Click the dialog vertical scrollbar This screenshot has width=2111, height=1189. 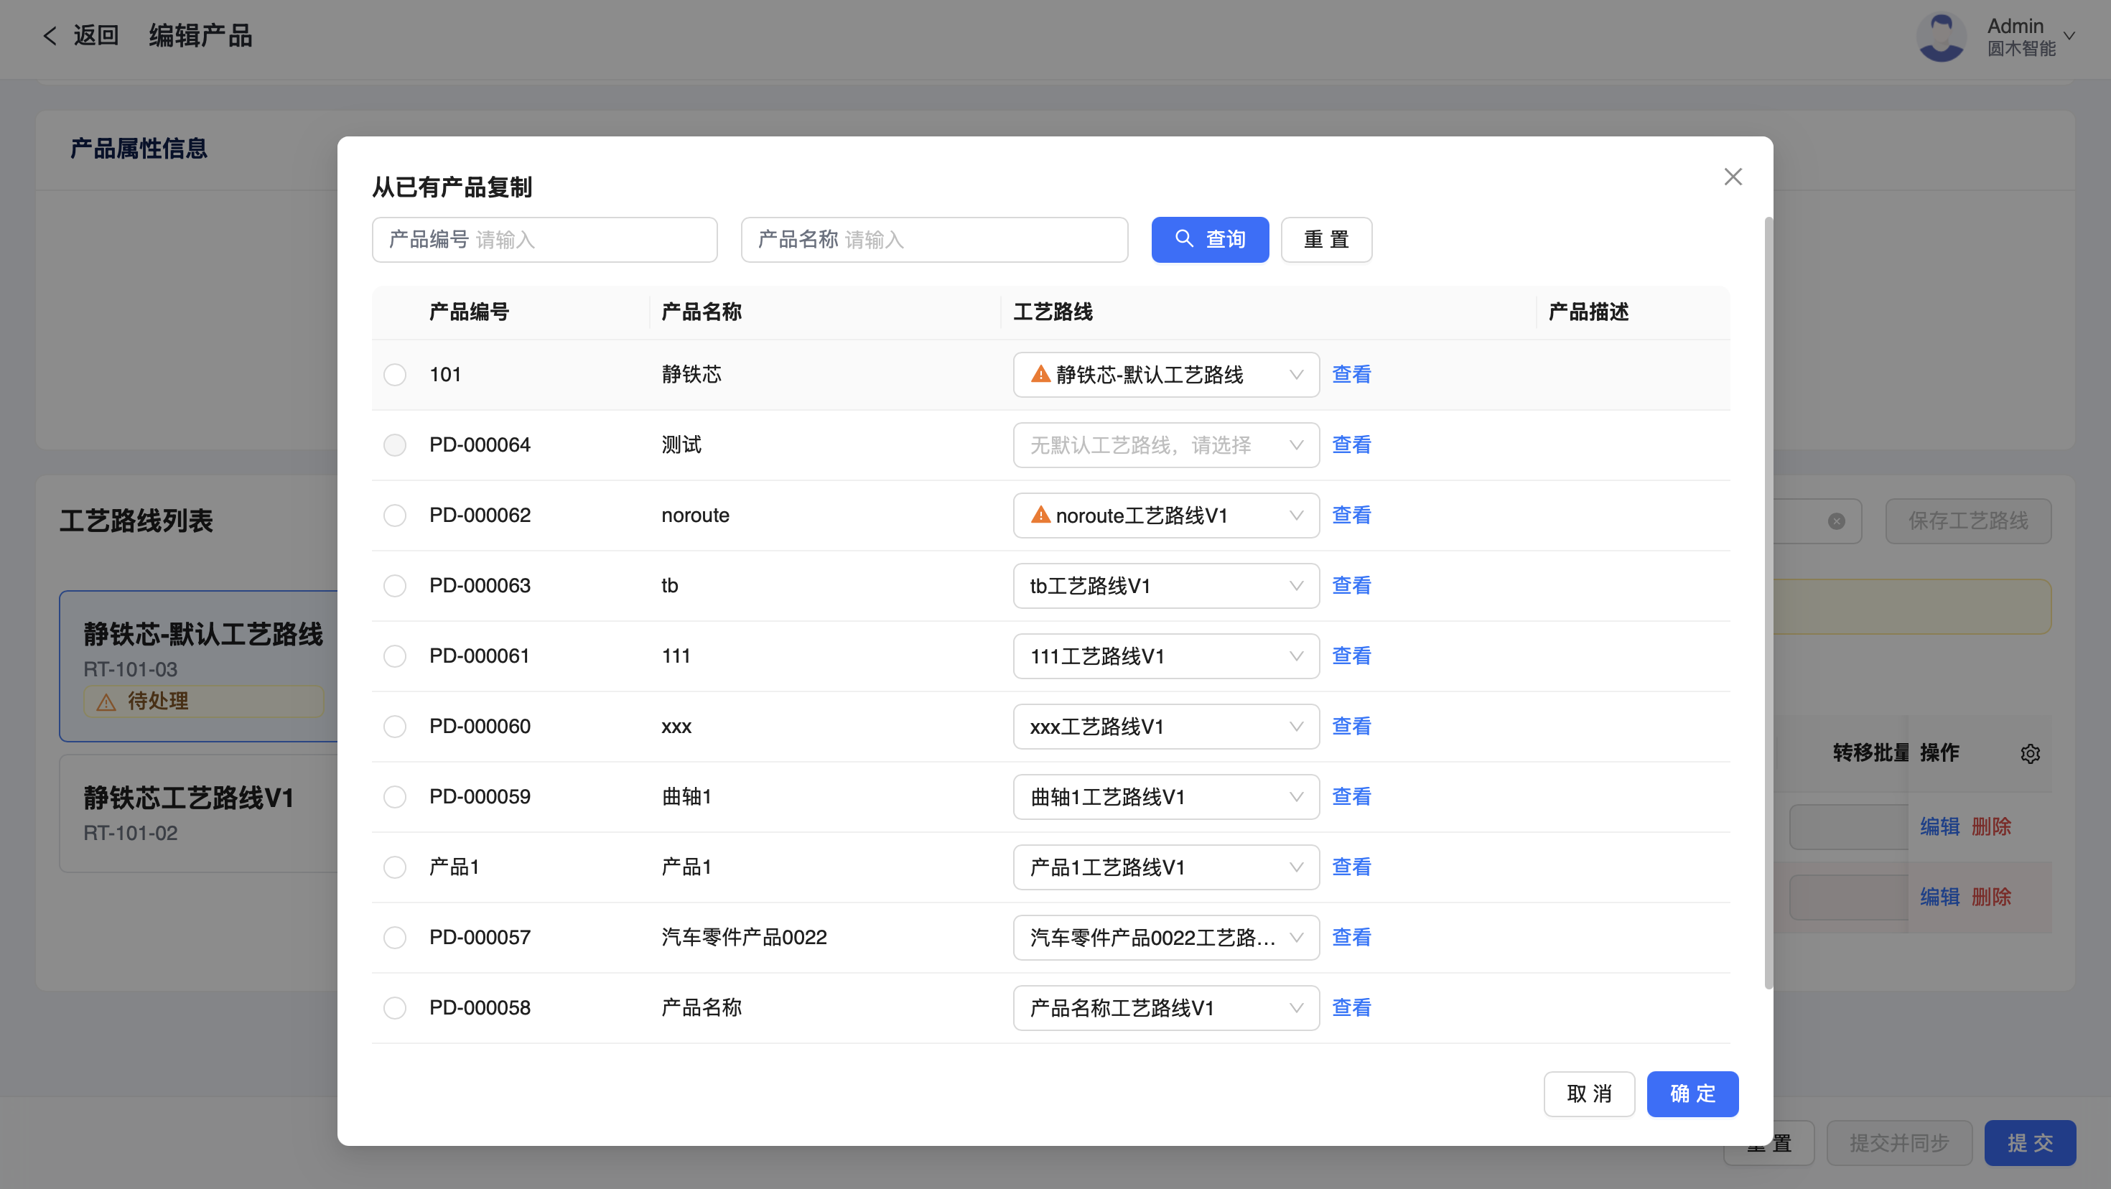tap(1768, 602)
